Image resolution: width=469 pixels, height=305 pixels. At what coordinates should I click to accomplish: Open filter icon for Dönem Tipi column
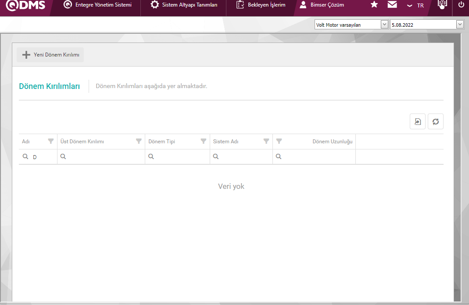[204, 141]
